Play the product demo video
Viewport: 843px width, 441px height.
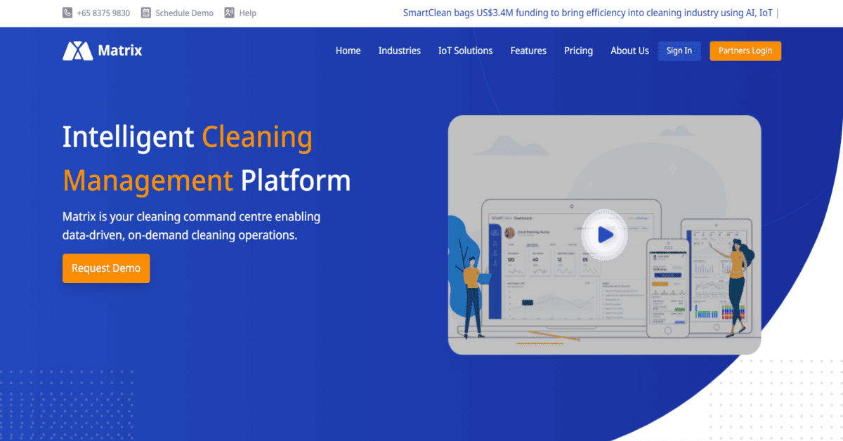point(605,235)
